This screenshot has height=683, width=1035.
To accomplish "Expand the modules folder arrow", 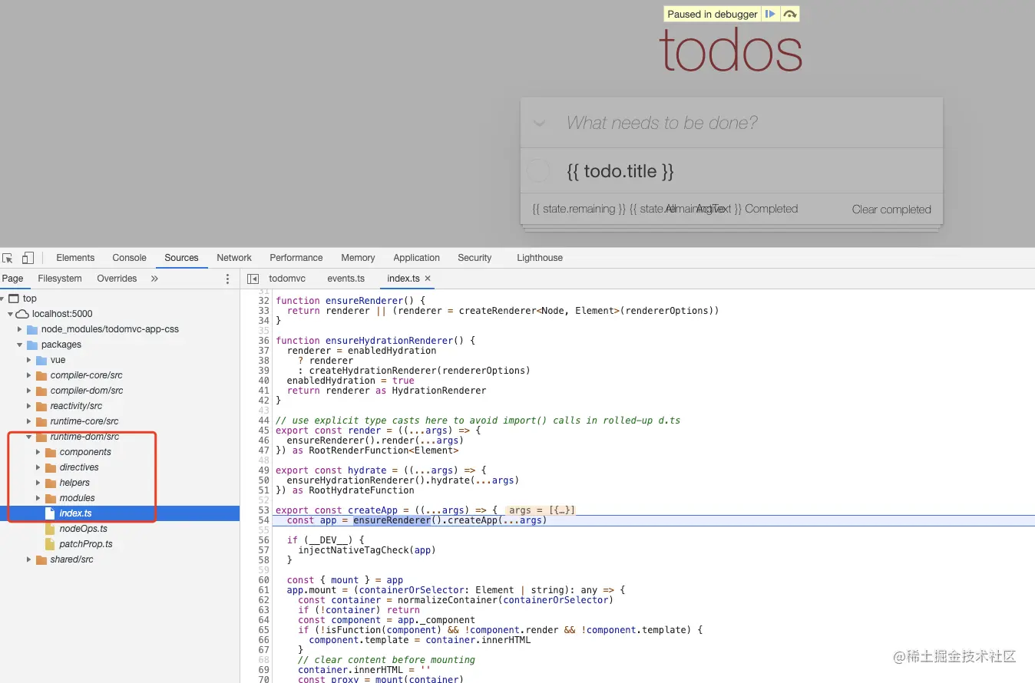I will click(38, 498).
